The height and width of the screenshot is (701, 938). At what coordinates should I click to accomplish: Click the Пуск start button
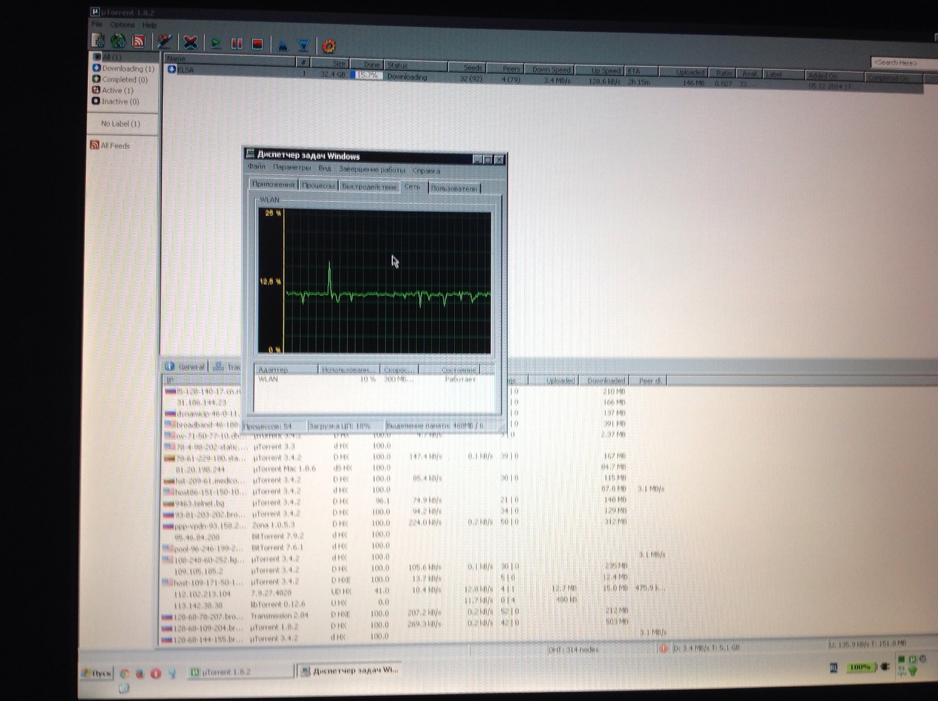coord(97,673)
